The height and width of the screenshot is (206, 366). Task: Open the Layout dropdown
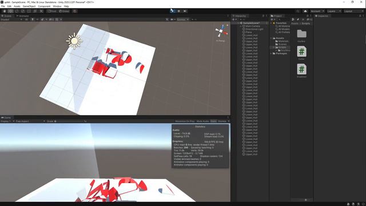(353, 11)
